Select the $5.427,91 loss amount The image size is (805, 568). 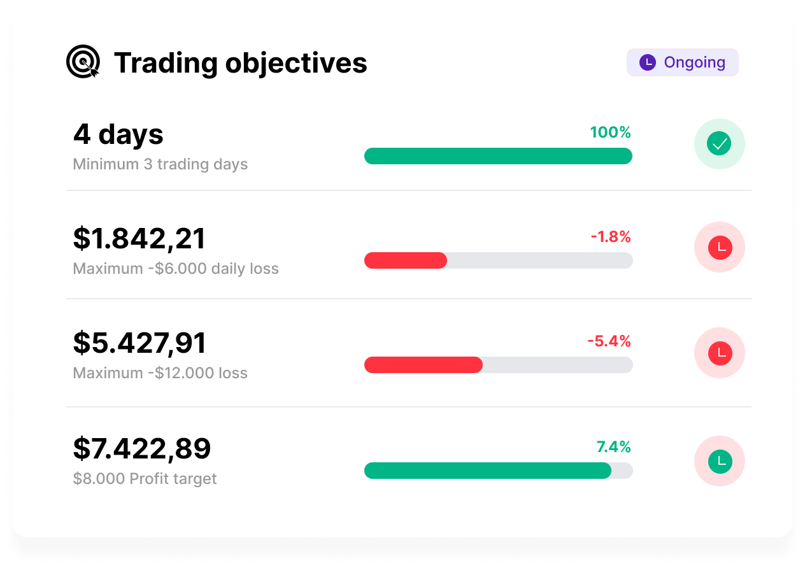coord(139,343)
